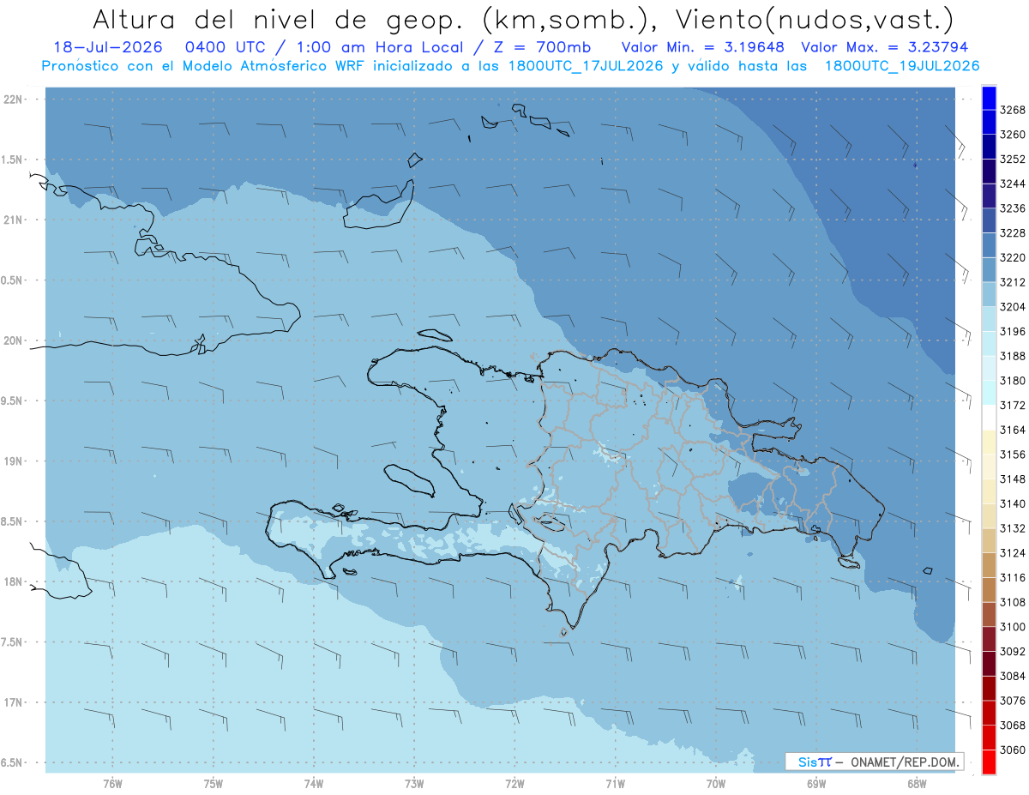Click the legend swatch between 3244 and 3252

[x=989, y=172]
